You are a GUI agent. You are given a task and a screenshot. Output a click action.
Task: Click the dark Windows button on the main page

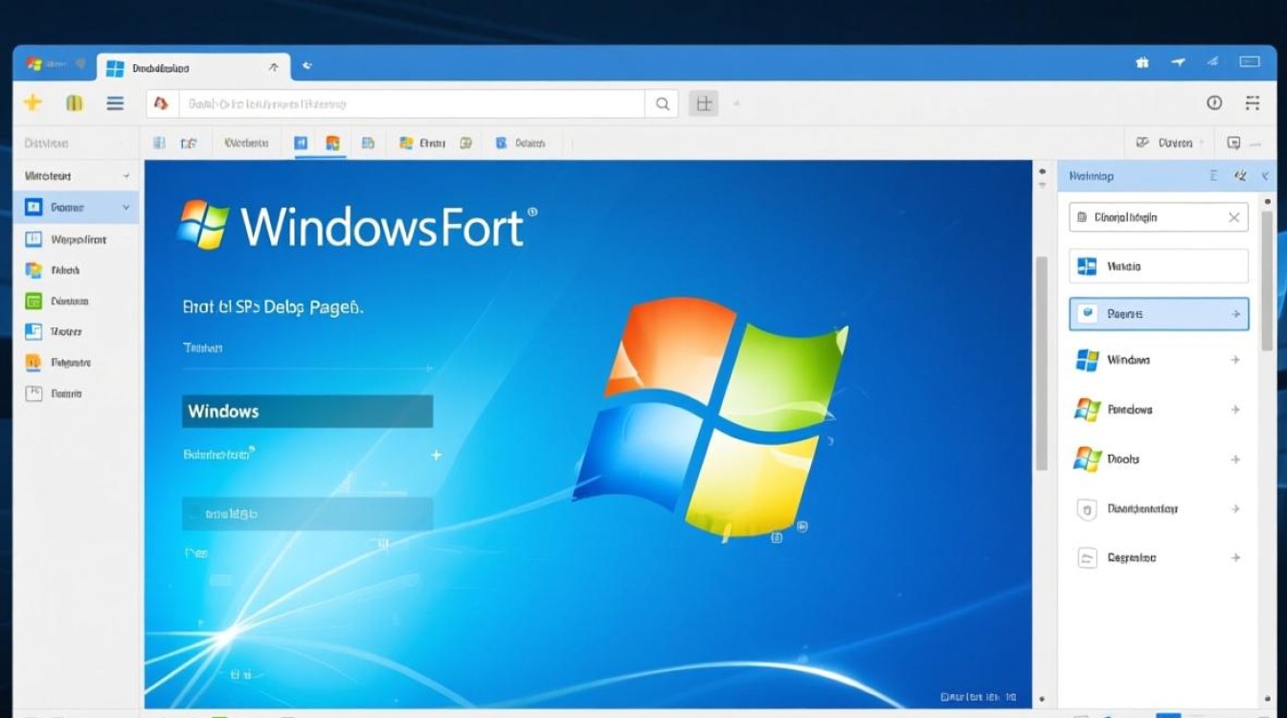click(306, 411)
